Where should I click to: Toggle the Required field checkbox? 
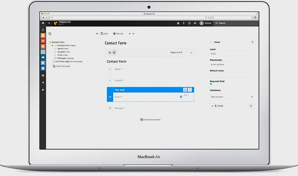click(x=211, y=84)
